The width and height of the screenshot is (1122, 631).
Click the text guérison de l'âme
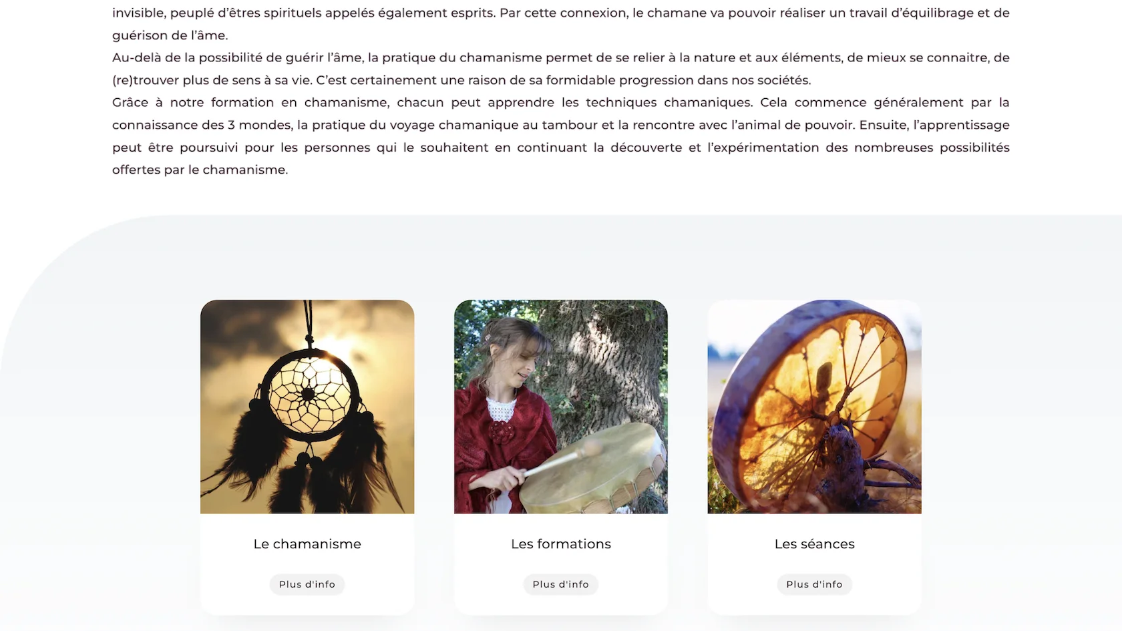point(170,35)
